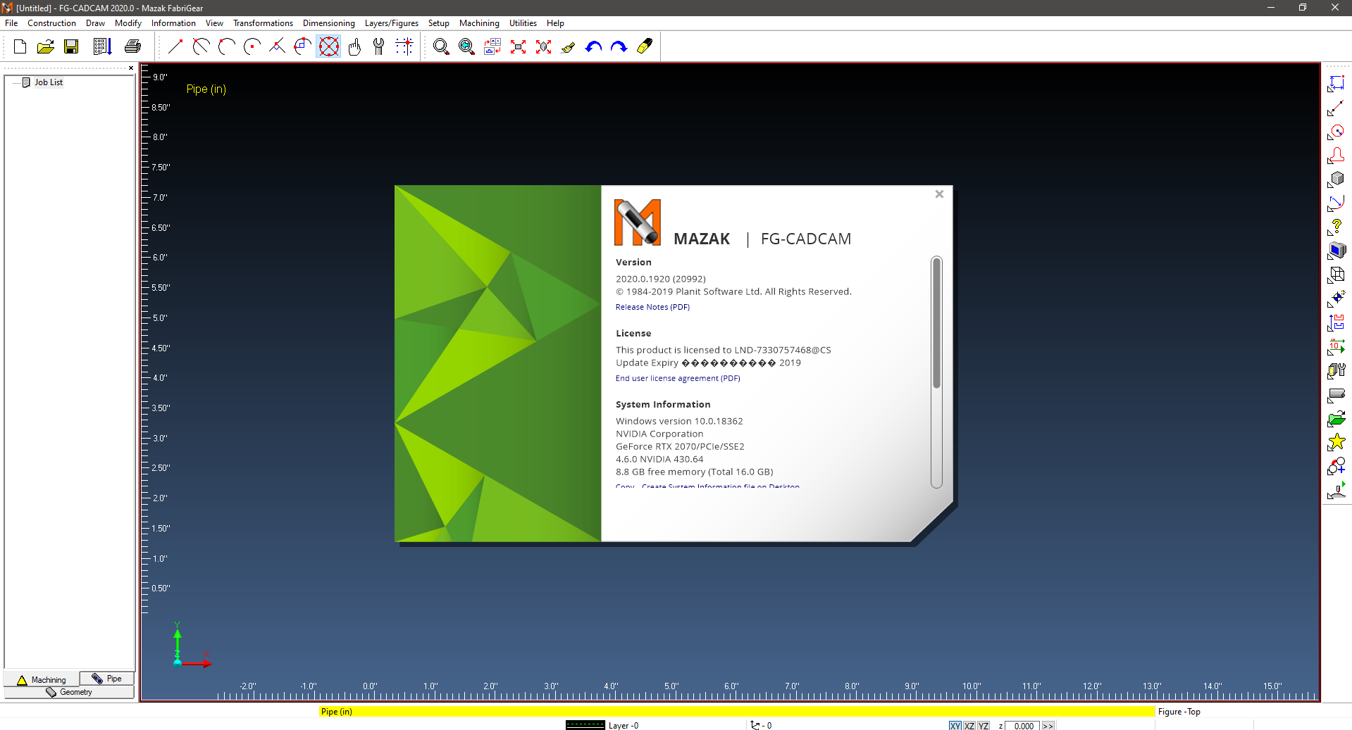
Task: Click the tool library wrench icon in right toolbar
Action: tap(1336, 371)
